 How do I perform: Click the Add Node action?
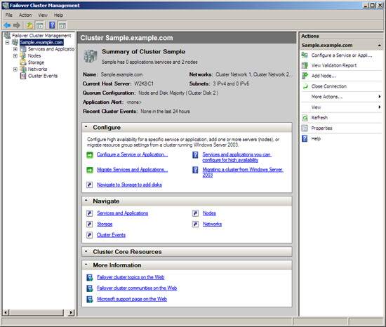point(324,76)
